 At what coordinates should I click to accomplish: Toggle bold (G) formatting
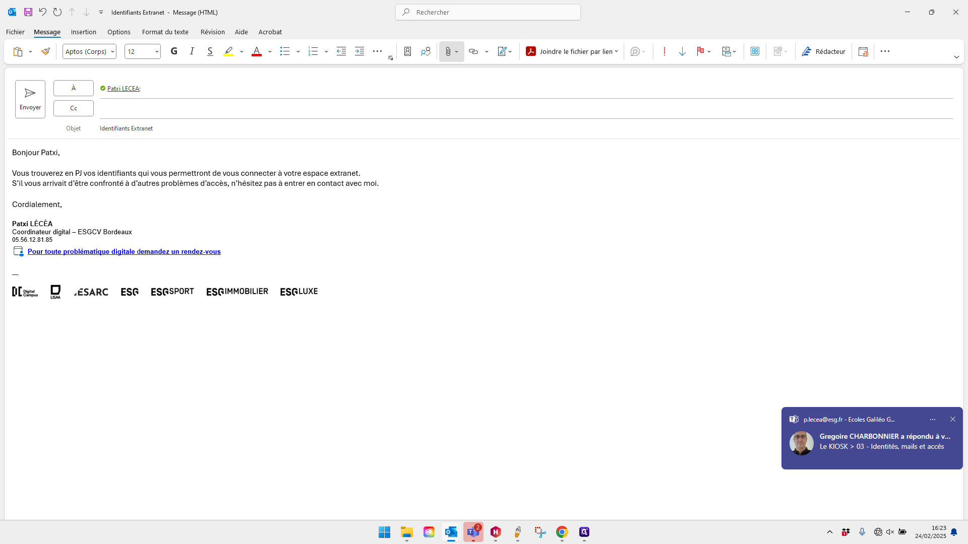174,51
